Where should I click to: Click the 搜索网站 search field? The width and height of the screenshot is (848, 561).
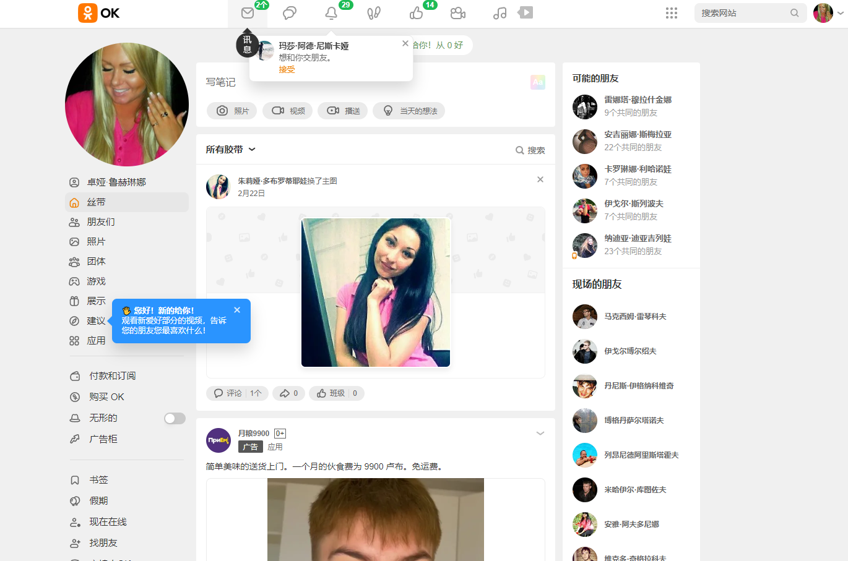[x=743, y=13]
